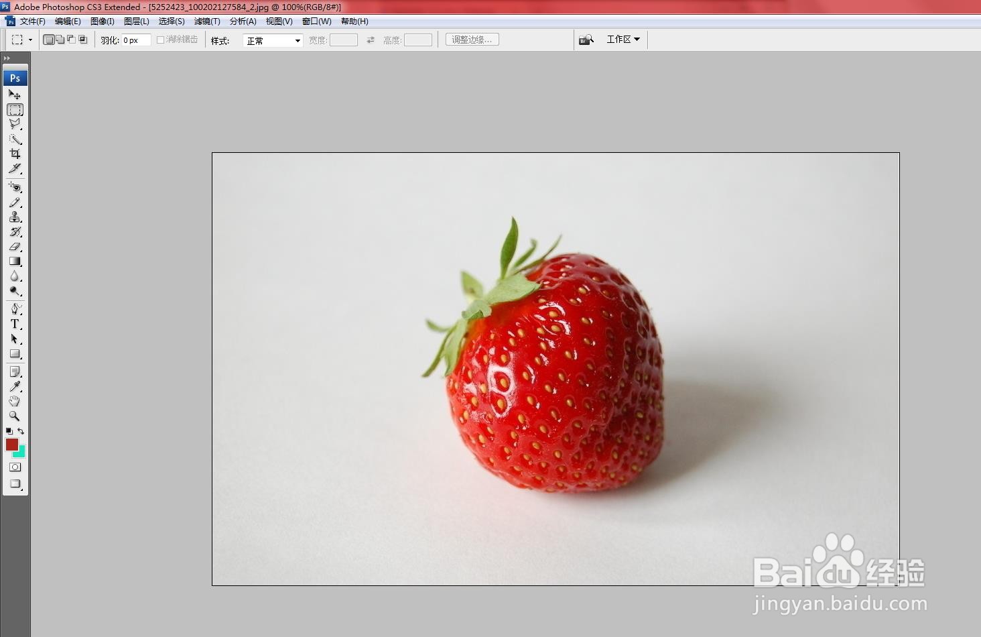
Task: Select the Pen tool
Action: 15,308
